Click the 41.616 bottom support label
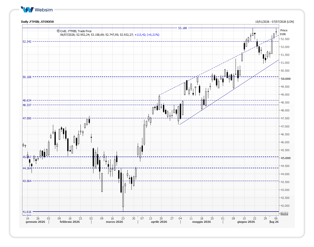This screenshot has width=314, height=247. pyautogui.click(x=27, y=212)
